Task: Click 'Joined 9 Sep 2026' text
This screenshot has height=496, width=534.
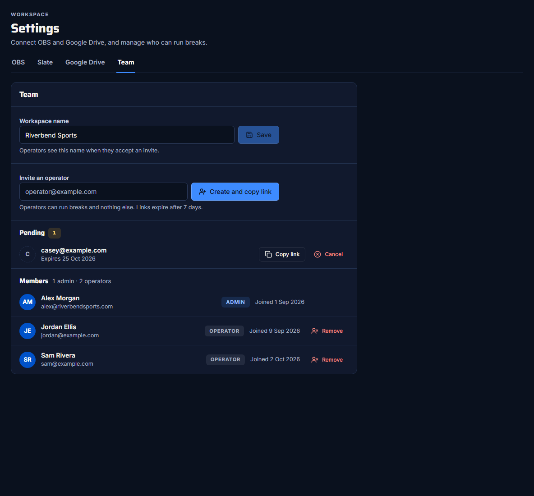Action: coord(275,331)
